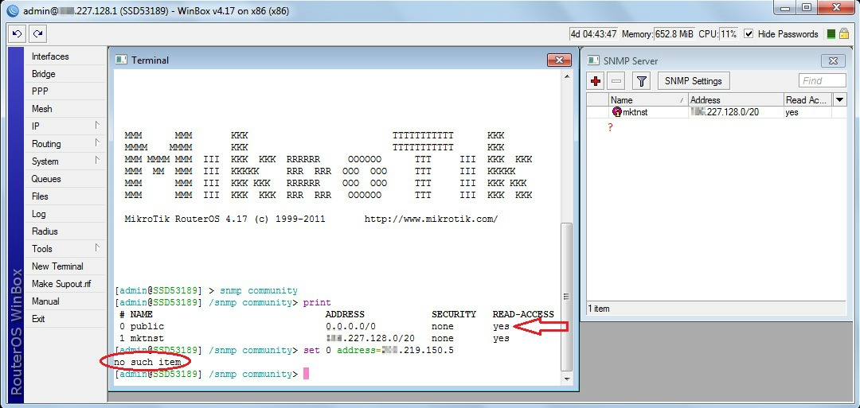Open the column selector dropdown in SNMP table
This screenshot has width=860, height=408.
tap(840, 99)
